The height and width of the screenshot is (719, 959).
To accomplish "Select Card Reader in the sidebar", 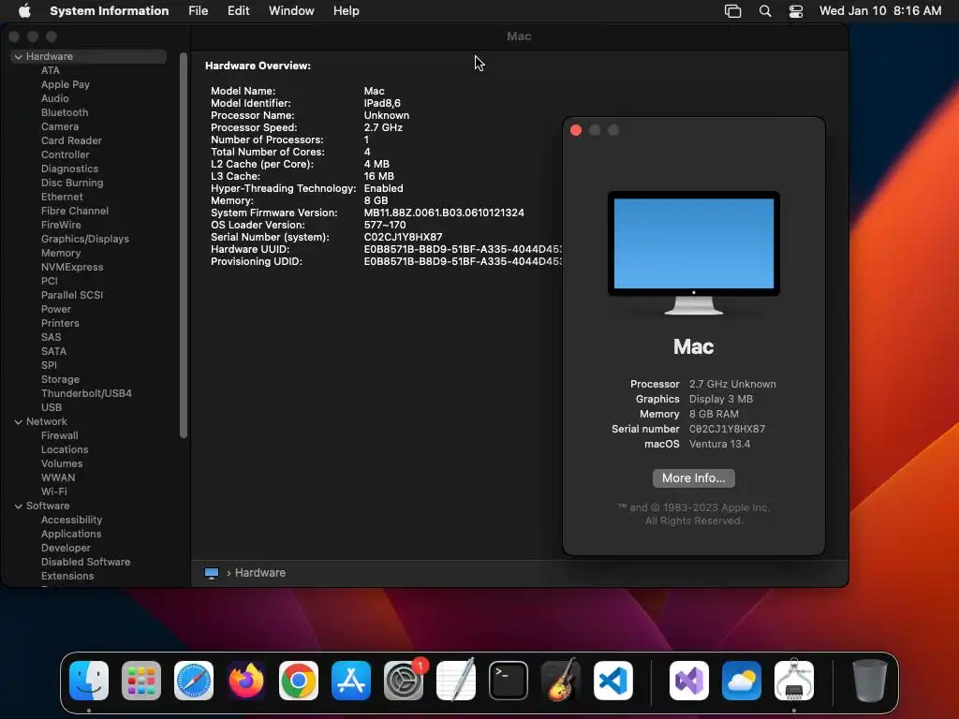I will point(71,140).
